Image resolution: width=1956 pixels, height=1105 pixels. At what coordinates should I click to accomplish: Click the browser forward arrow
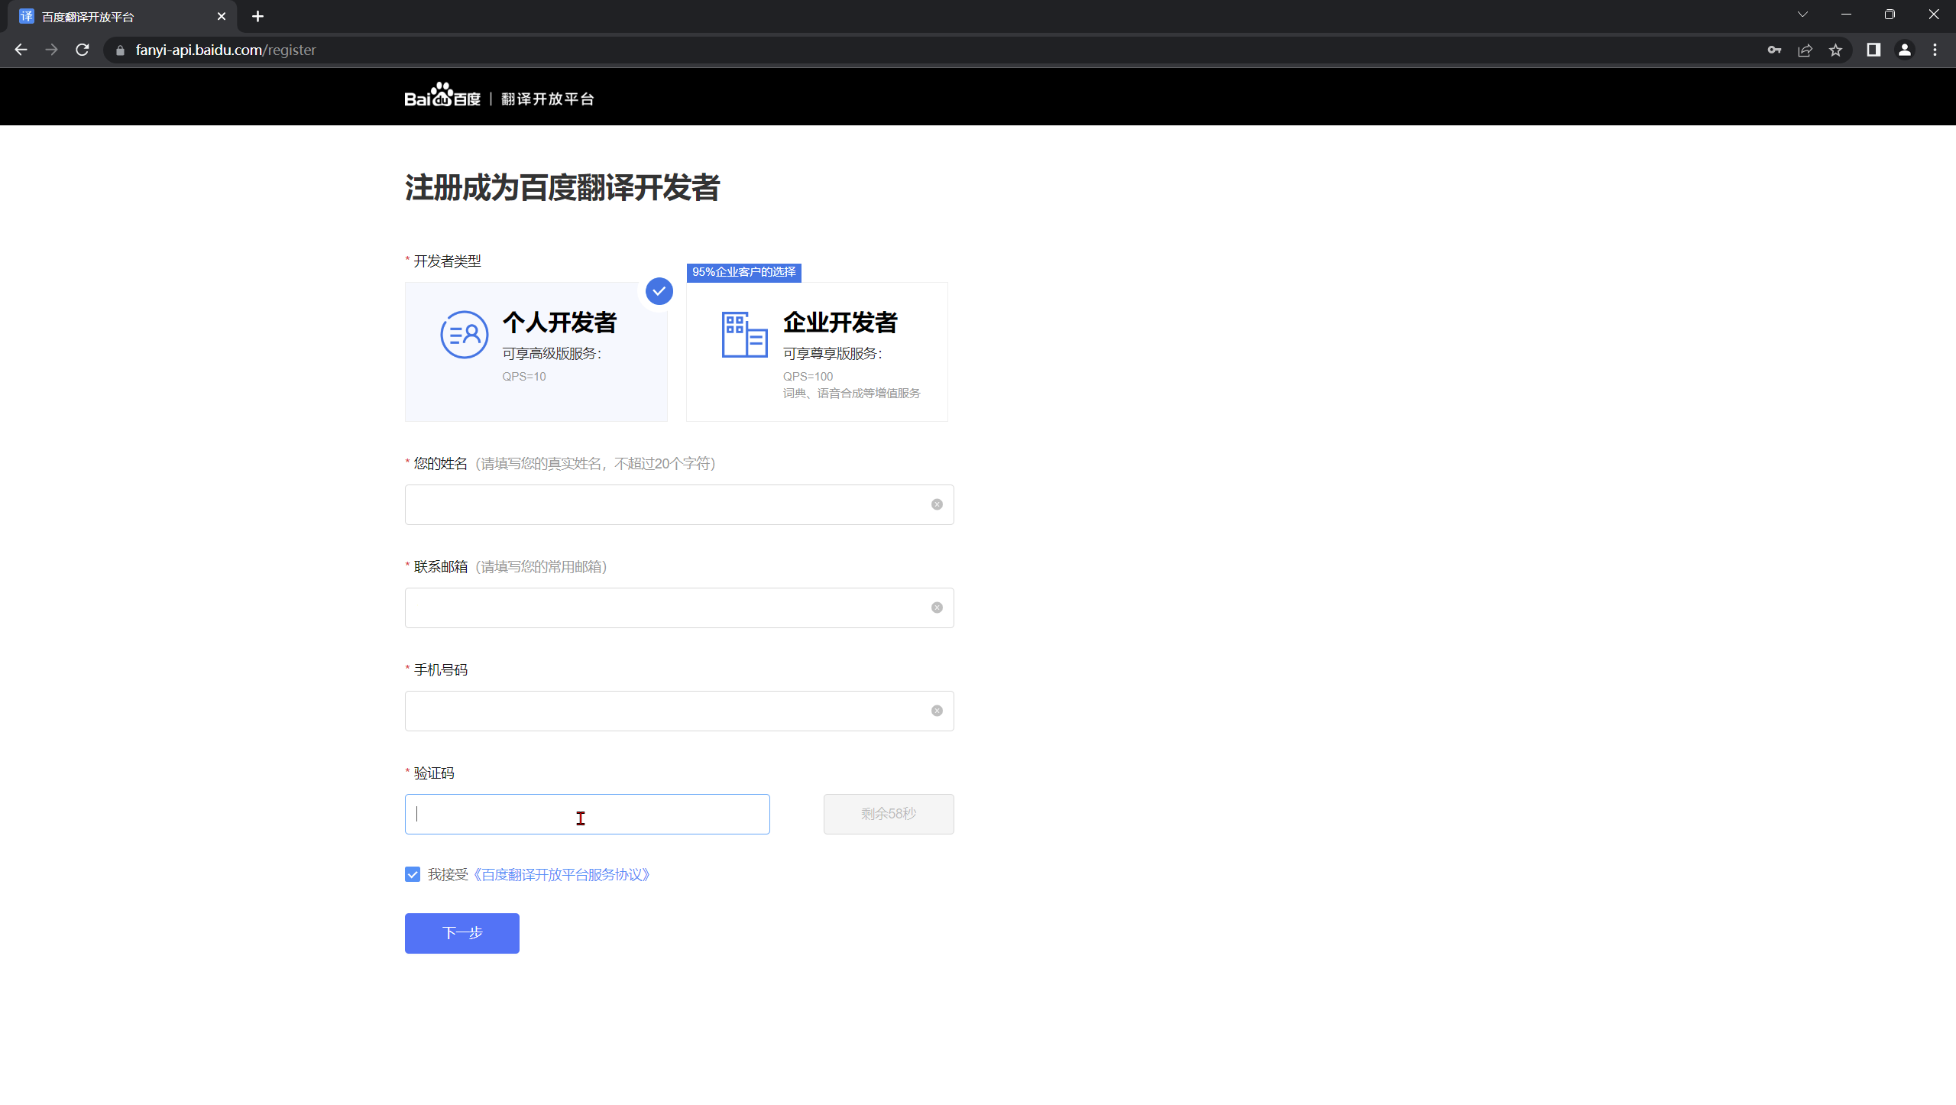(51, 50)
